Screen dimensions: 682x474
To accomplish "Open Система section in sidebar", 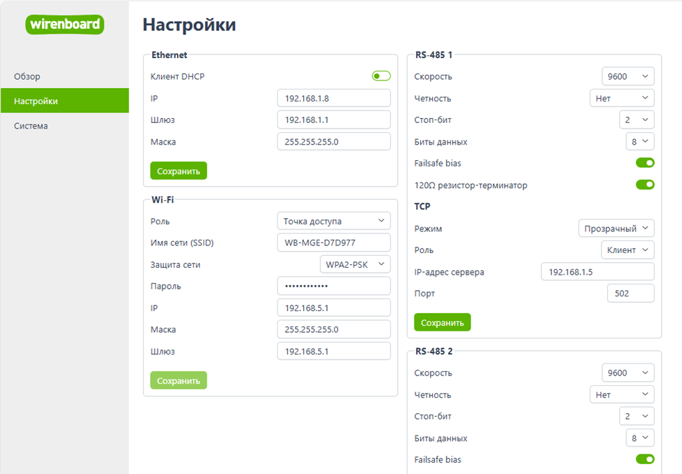I will (x=31, y=126).
